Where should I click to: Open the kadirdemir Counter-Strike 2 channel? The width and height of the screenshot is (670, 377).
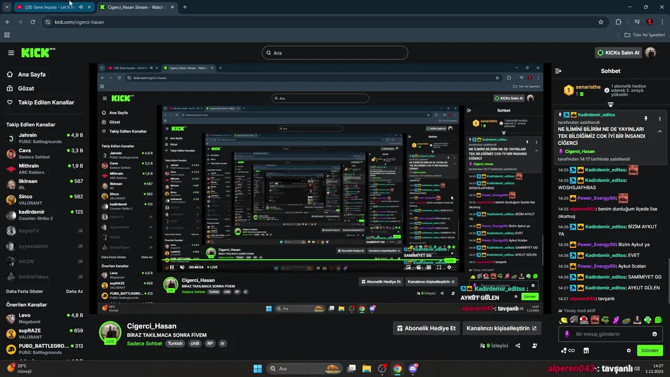point(44,215)
